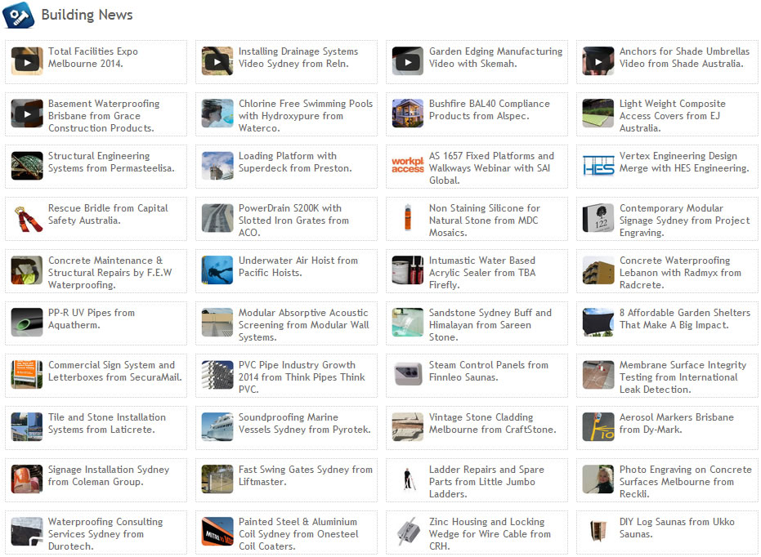Open the Structural Engineering Systems Permasteelisa thumbnail
This screenshot has height=557, width=761.
[x=27, y=166]
